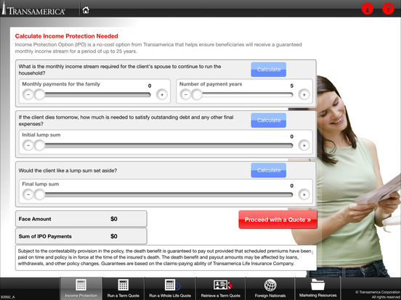The height and width of the screenshot is (300, 401).
Task: Tap the Transamerica logo
Action: pos(33,9)
